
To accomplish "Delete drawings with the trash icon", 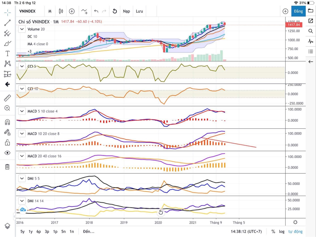I will point(7,167).
